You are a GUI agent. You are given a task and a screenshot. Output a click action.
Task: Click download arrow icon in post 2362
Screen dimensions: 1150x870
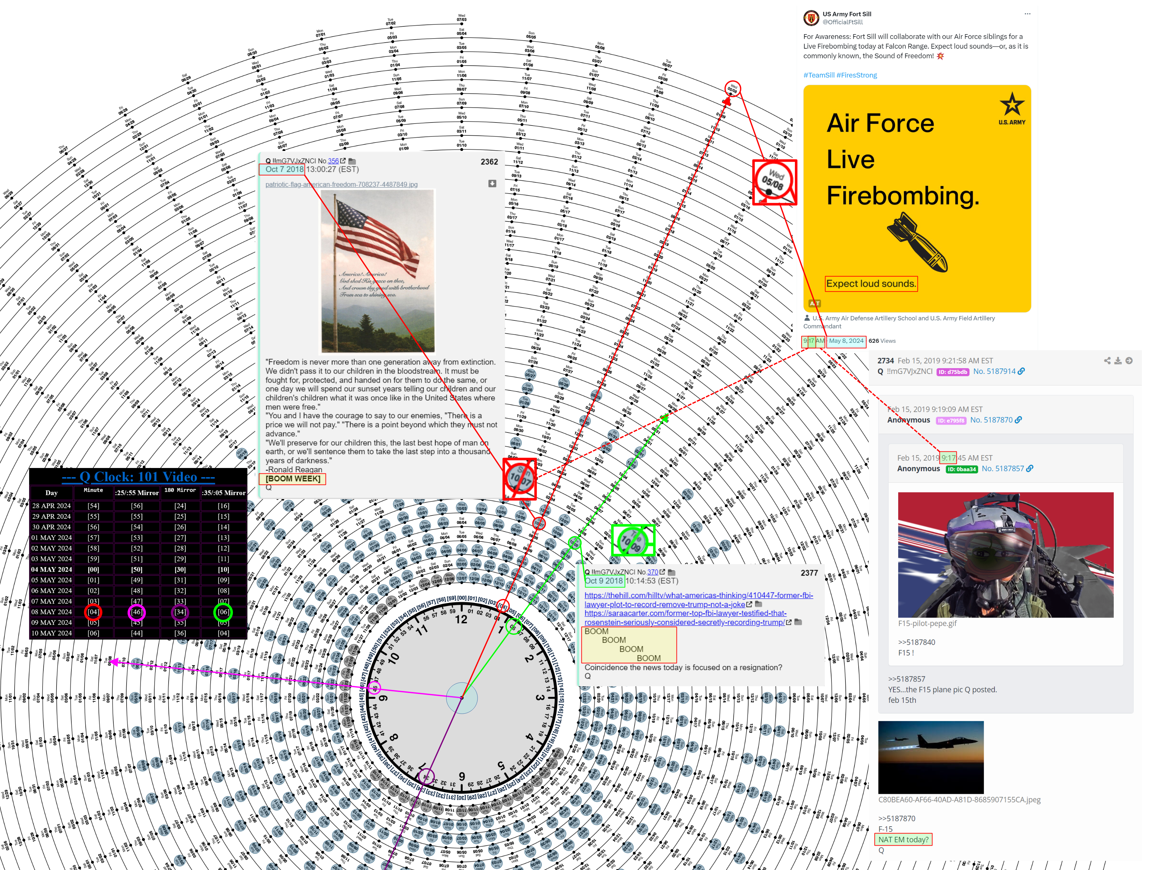click(492, 183)
